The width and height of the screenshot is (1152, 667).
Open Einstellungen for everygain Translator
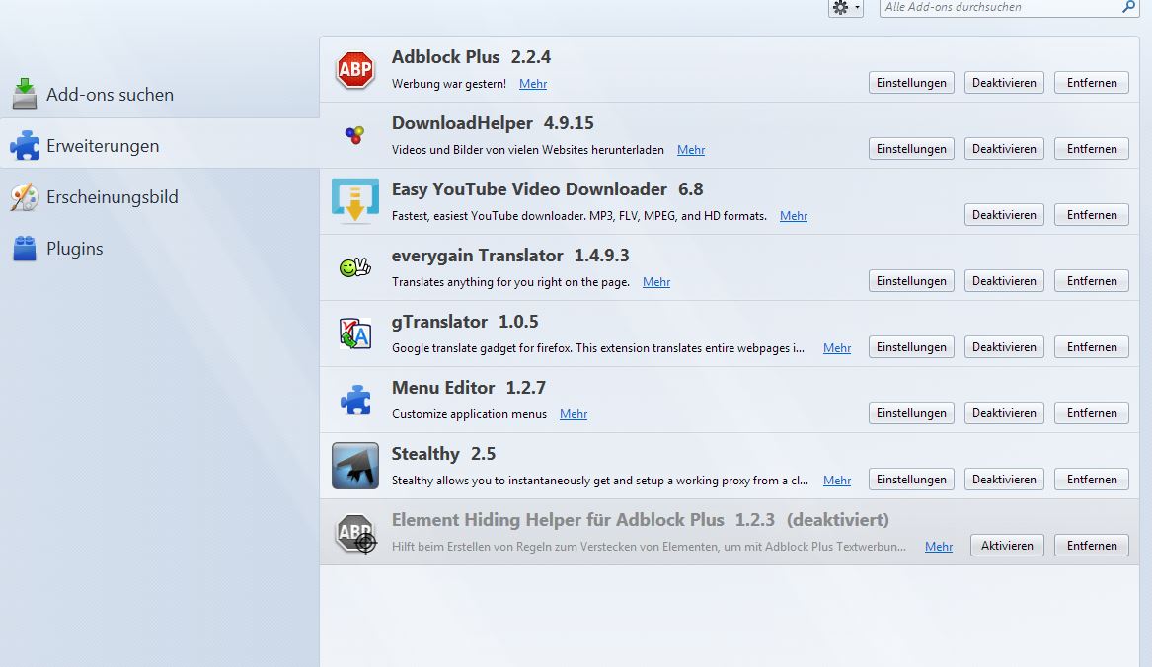(x=911, y=280)
